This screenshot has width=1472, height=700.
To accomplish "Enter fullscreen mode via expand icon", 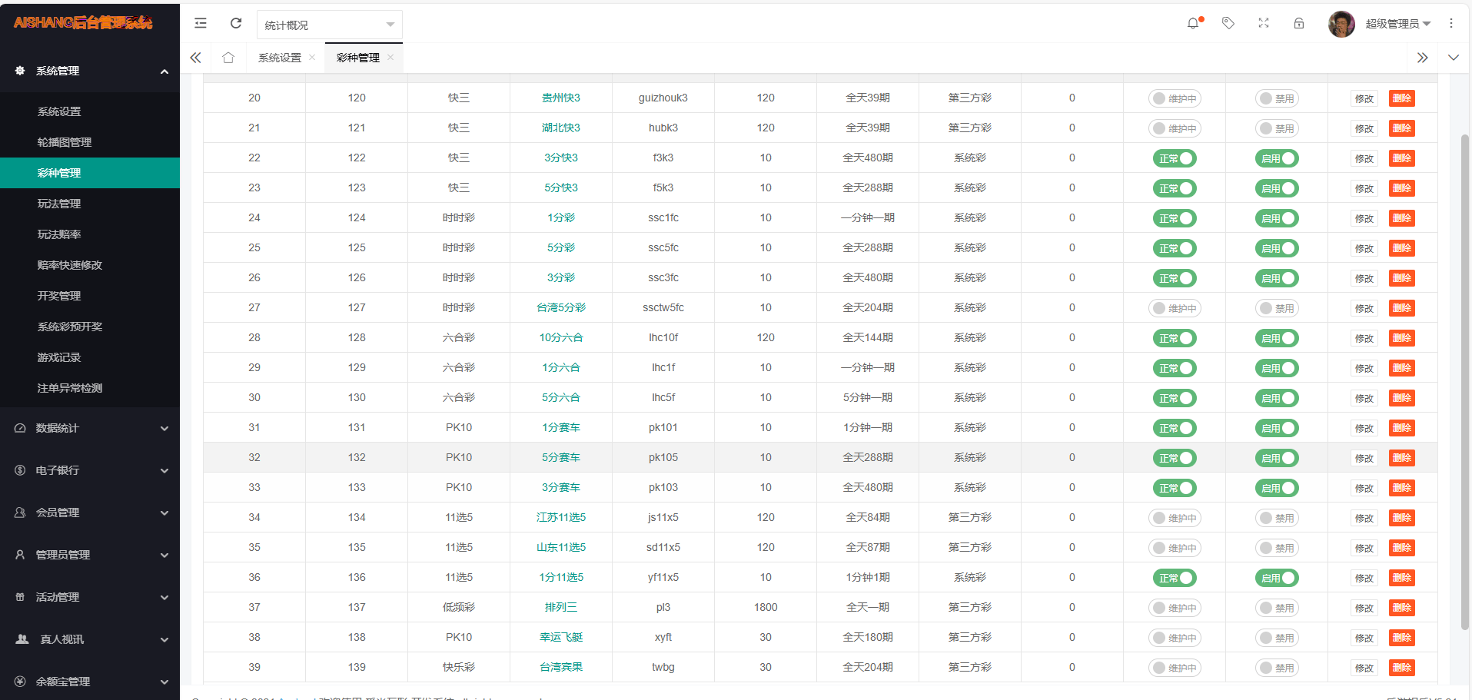I will tap(1264, 23).
